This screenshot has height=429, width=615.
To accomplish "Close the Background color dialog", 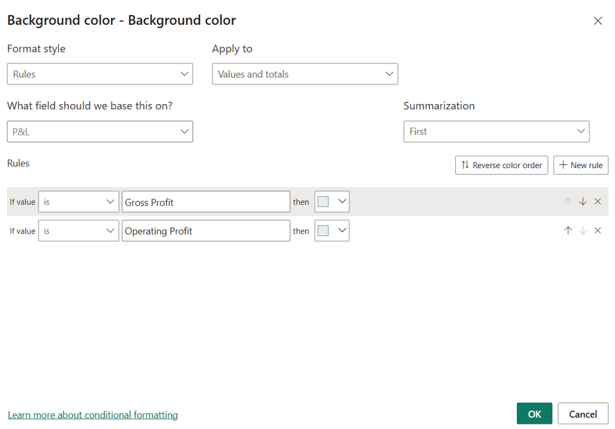I will click(597, 21).
